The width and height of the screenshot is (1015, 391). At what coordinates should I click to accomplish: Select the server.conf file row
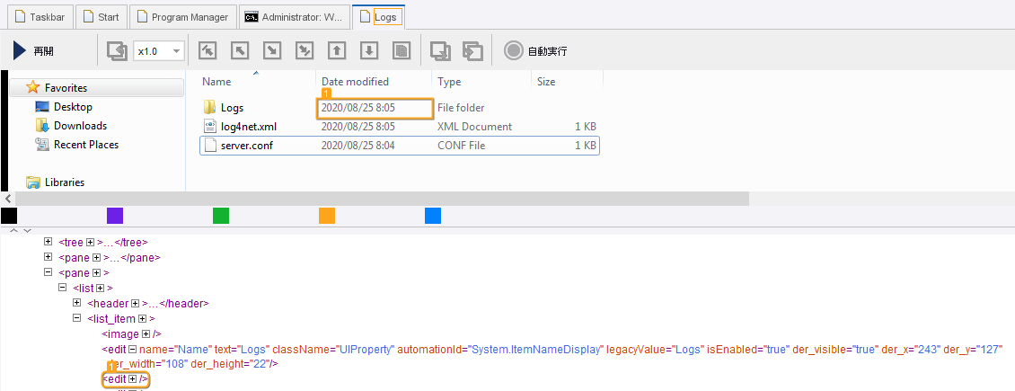[x=399, y=146]
